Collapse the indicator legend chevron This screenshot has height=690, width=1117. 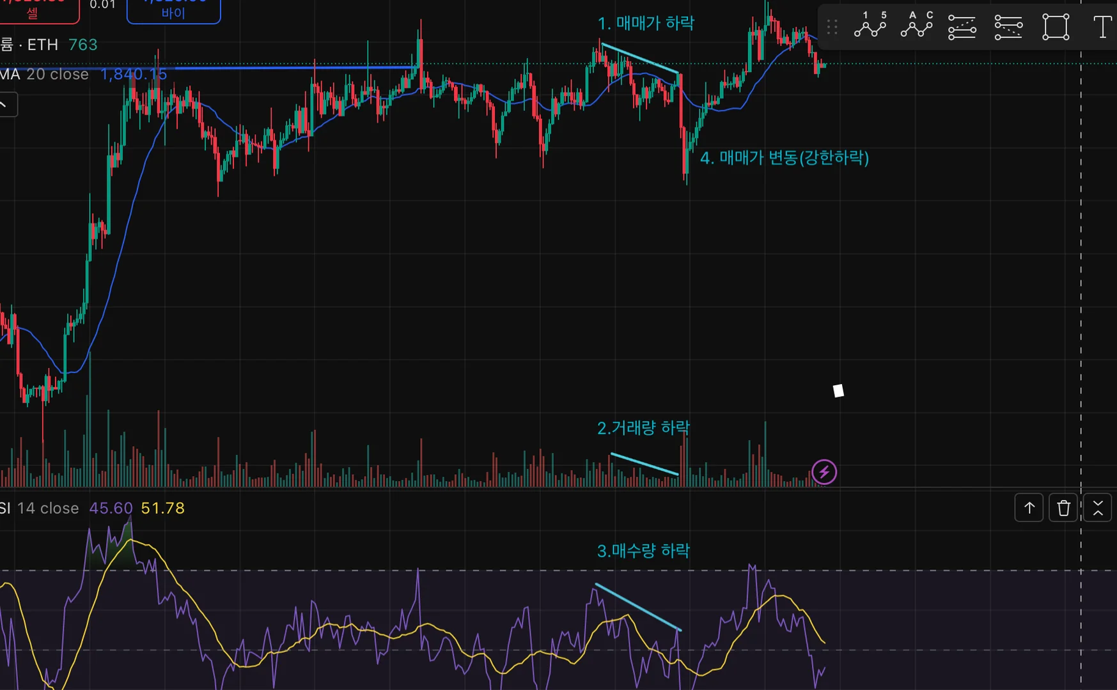coord(6,105)
